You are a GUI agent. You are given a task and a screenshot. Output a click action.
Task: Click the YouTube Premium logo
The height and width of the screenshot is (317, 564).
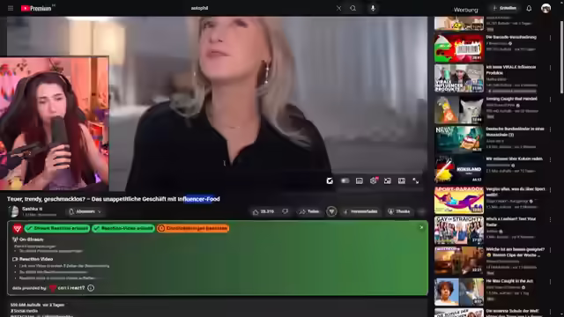coord(36,8)
